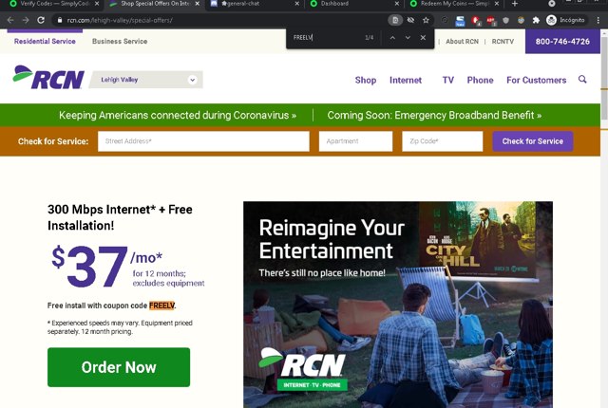Close the Verify Codes tab
608x408 pixels.
(97, 4)
